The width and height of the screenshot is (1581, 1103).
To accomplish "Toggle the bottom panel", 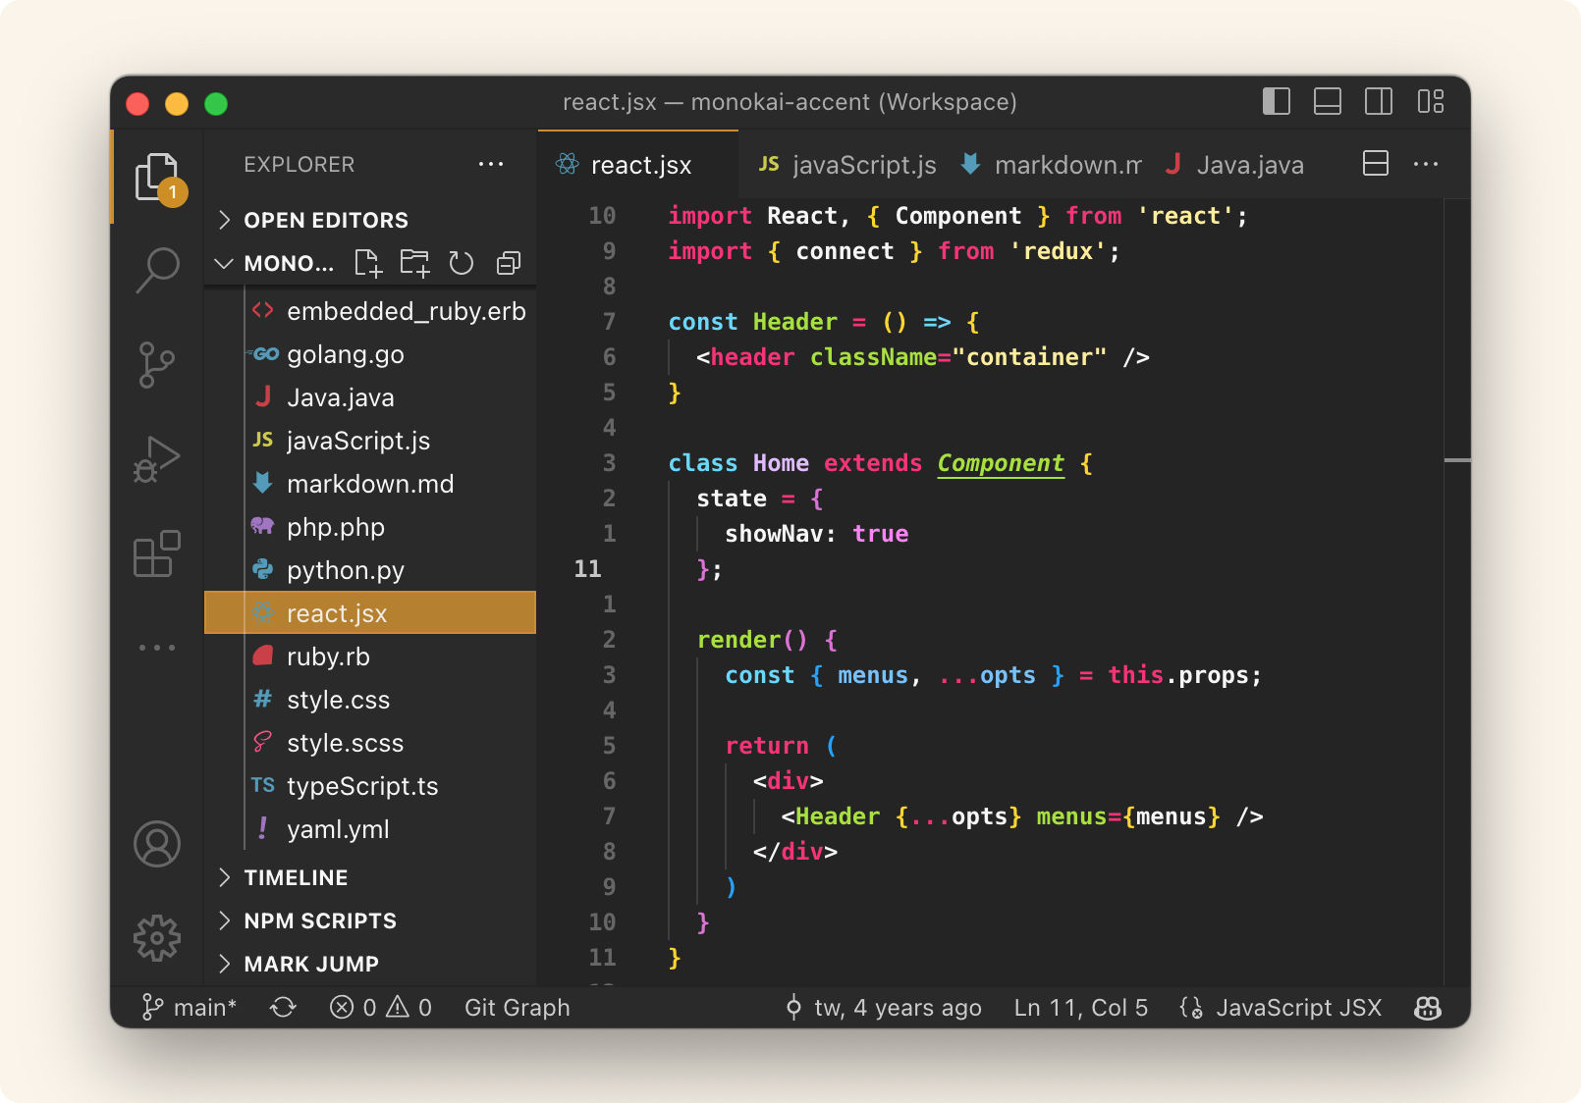I will pyautogui.click(x=1328, y=101).
